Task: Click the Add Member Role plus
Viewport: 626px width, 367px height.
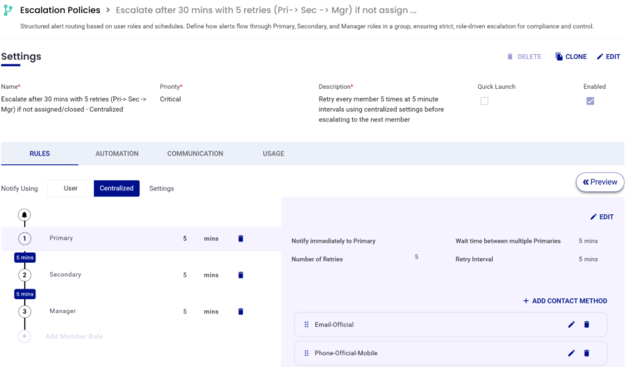Action: (25, 336)
